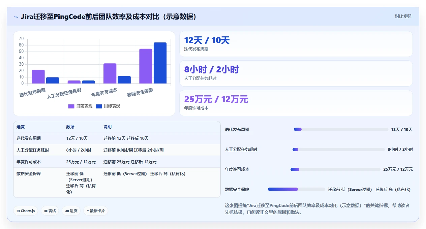426x229 pixels.
Task: Click progress value 25万元 / 12万元 on the right
Action: [398, 169]
